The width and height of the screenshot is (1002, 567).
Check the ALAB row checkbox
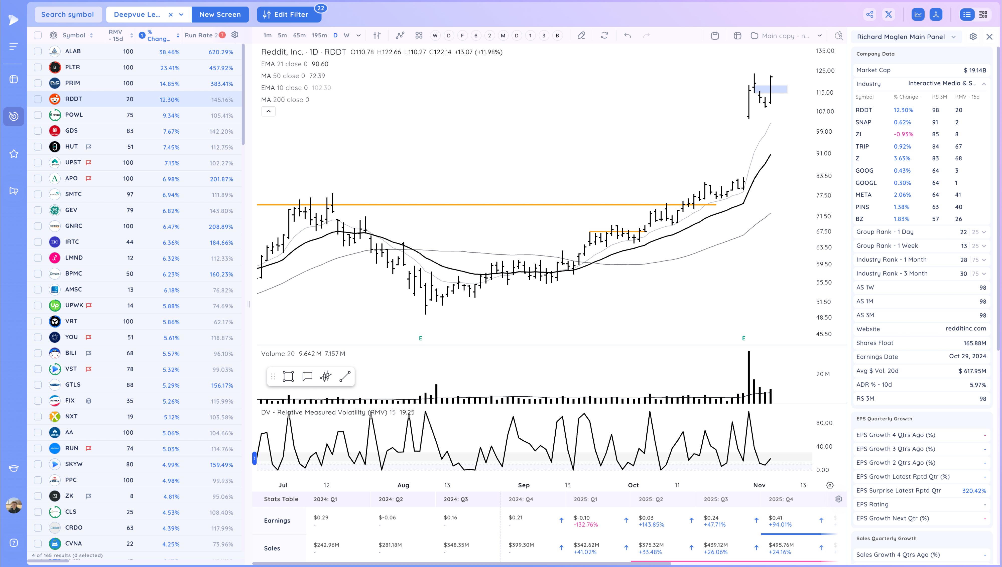38,51
